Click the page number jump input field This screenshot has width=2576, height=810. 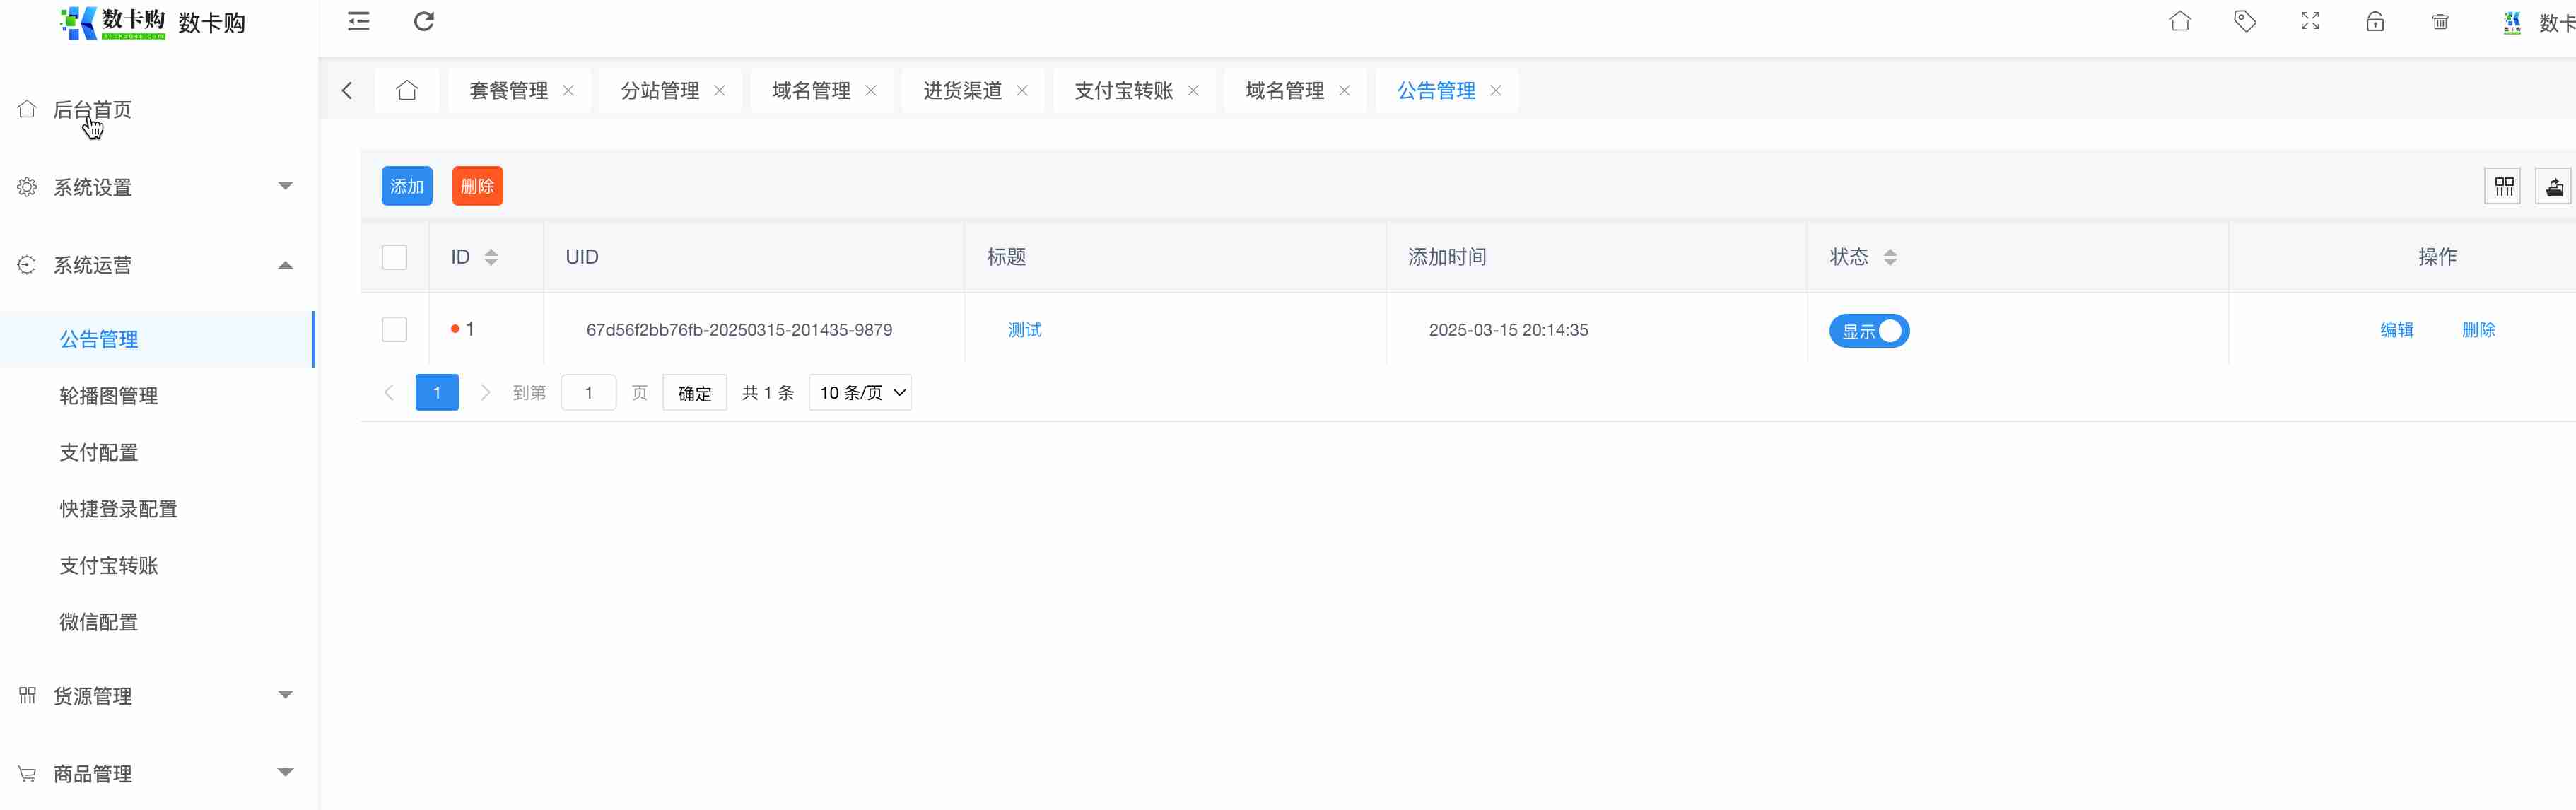tap(588, 393)
